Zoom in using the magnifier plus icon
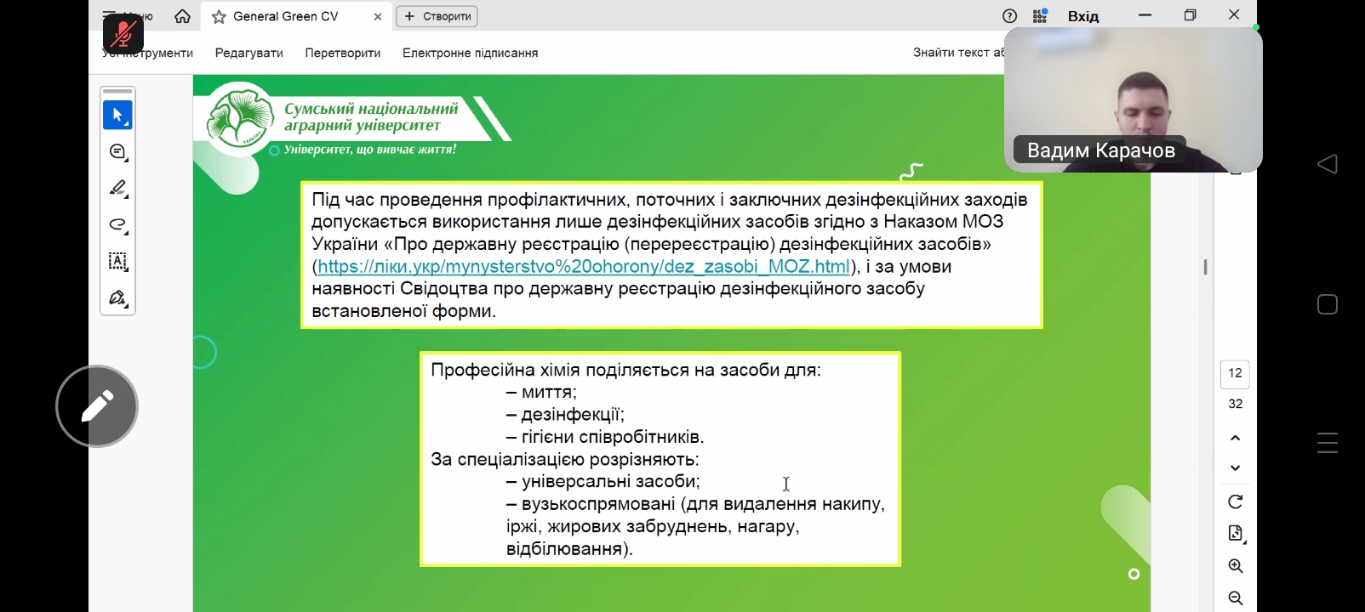Viewport: 1365px width, 612px height. pyautogui.click(x=1236, y=566)
